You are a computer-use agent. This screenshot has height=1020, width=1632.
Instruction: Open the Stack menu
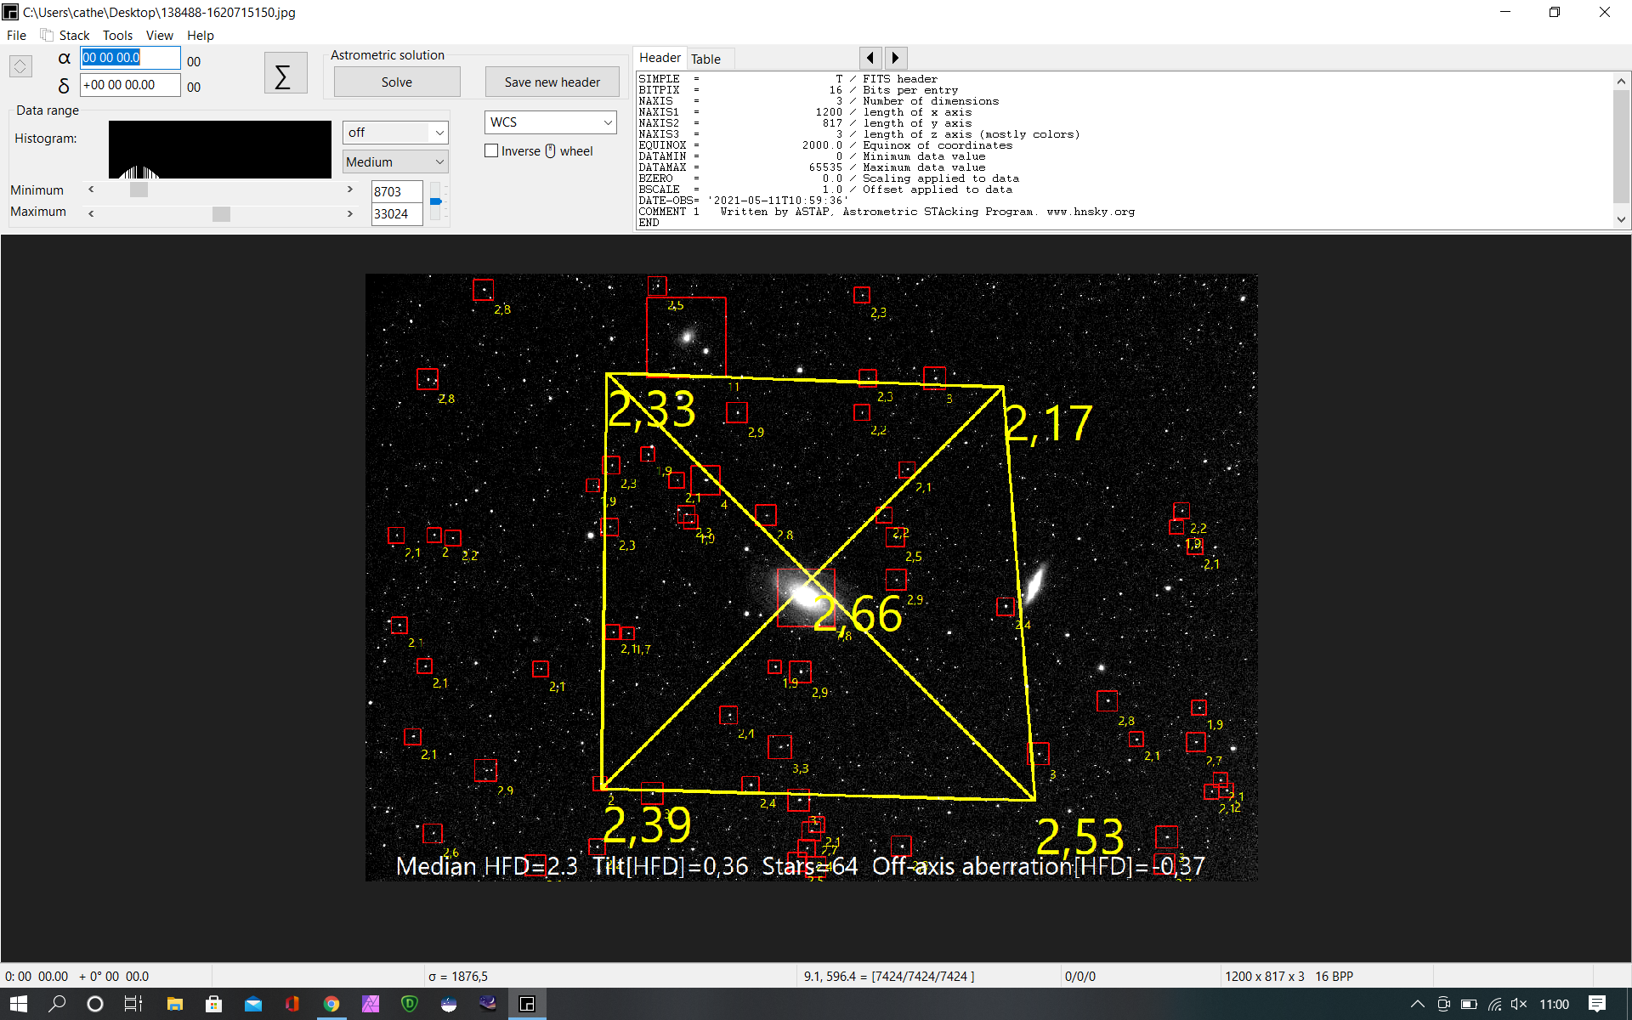pos(74,36)
